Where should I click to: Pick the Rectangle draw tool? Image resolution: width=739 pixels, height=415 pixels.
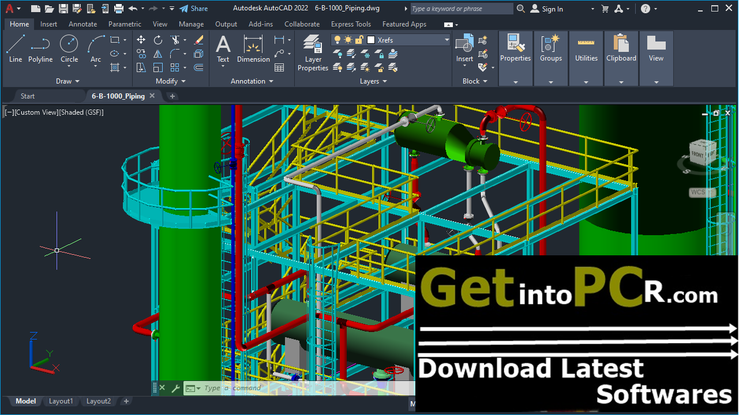tap(115, 40)
